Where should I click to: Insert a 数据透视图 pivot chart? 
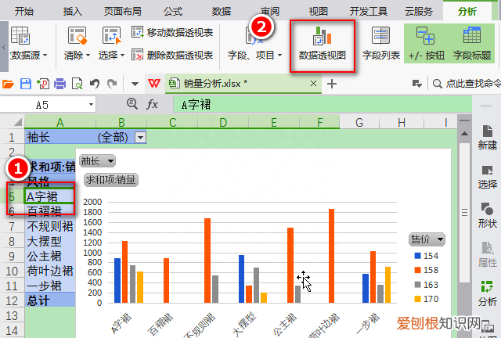[323, 44]
